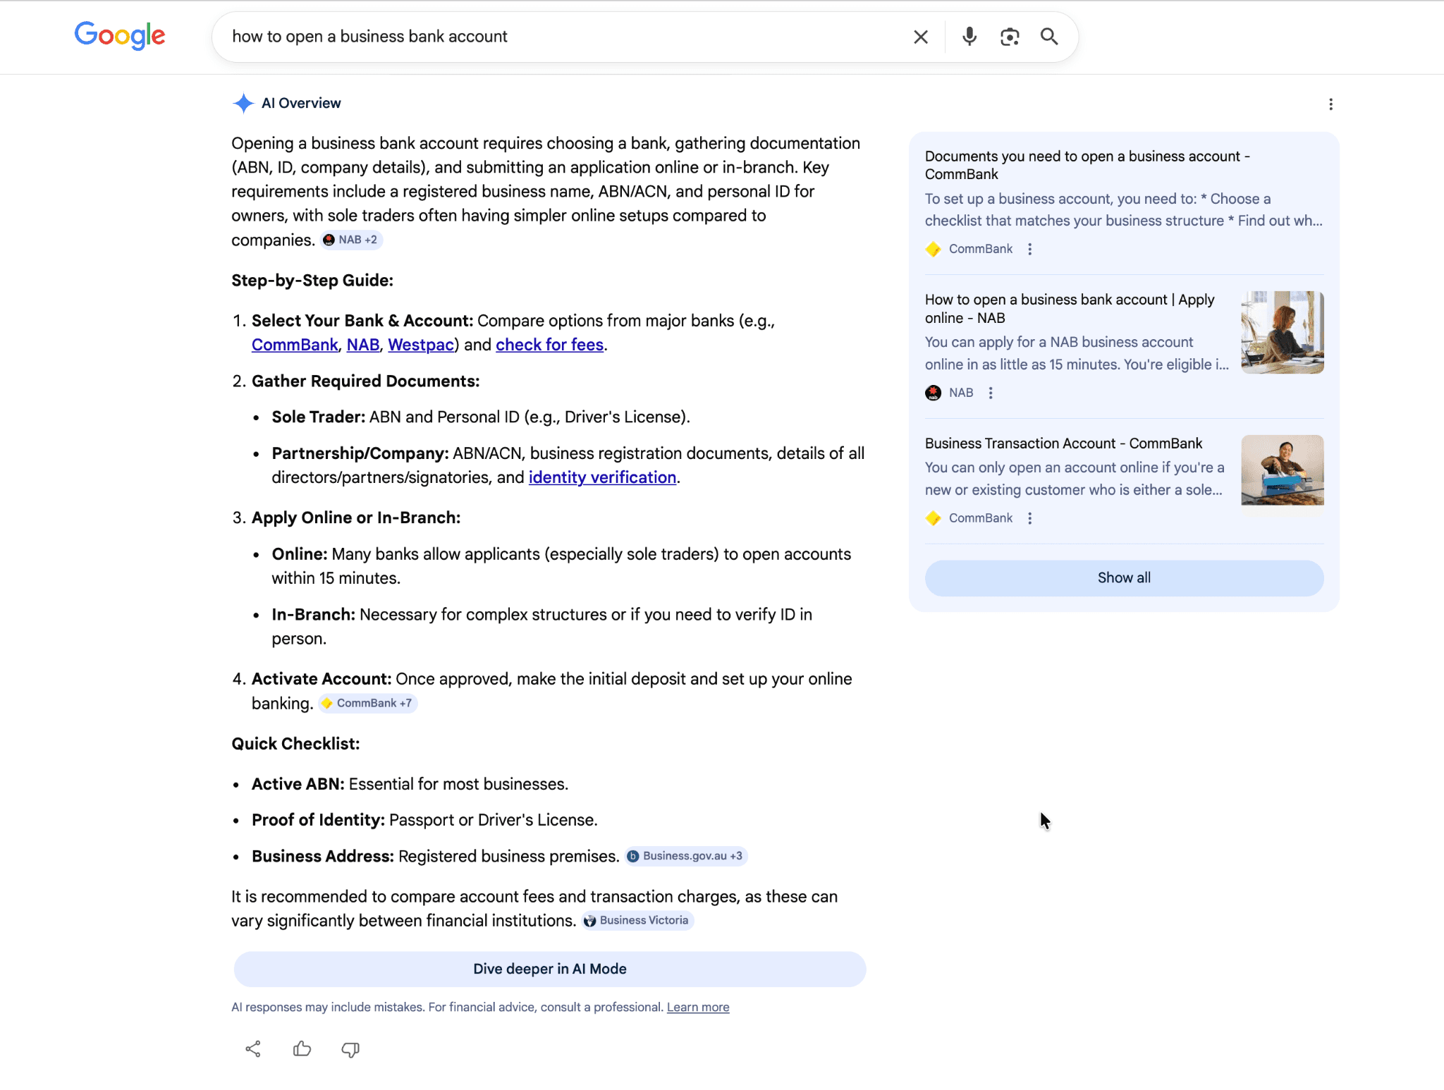Start the search with the magnifying glass
The image size is (1444, 1090).
click(1049, 36)
